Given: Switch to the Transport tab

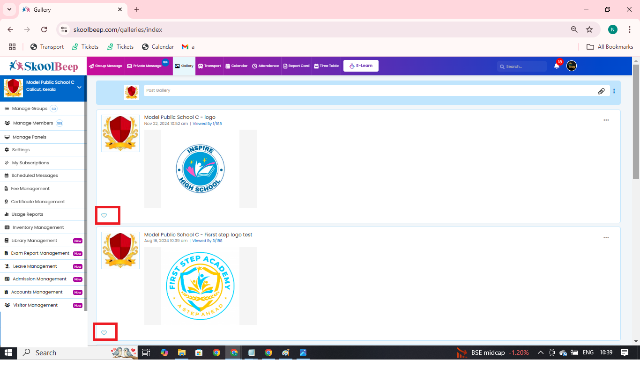Looking at the screenshot, I should 209,66.
